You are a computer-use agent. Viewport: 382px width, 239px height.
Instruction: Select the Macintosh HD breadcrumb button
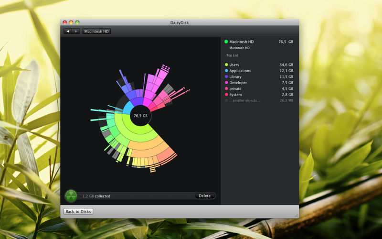coord(96,31)
